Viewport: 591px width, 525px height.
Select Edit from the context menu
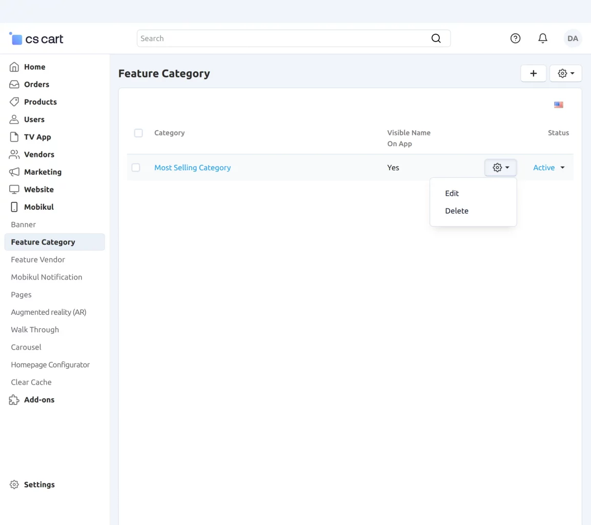[452, 193]
